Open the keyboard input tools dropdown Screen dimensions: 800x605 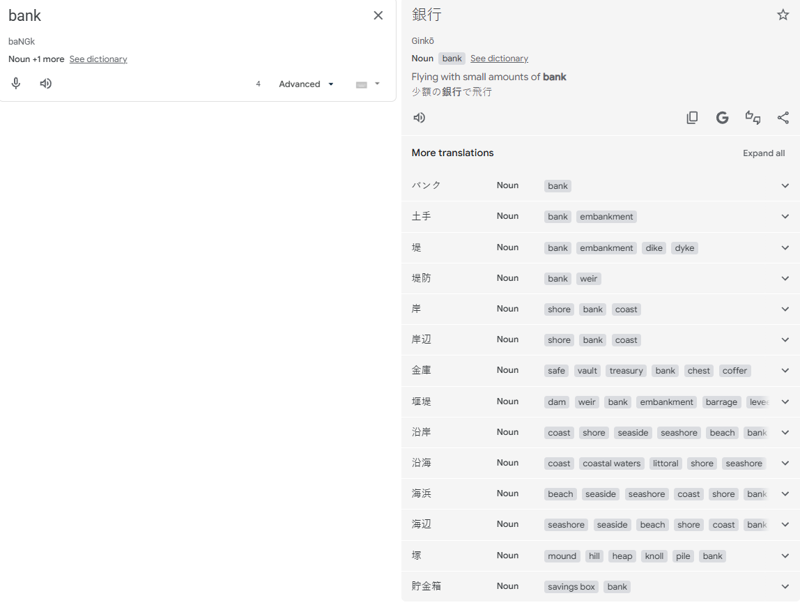click(x=367, y=84)
